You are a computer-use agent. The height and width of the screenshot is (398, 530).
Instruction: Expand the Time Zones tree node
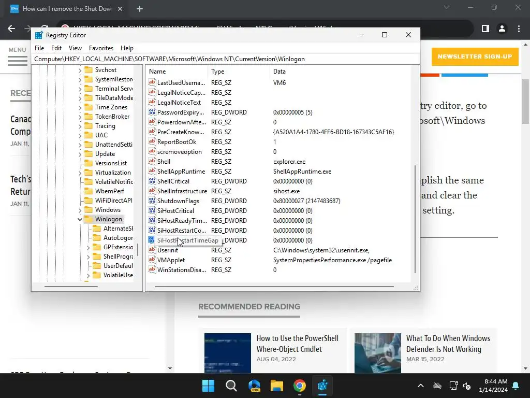coord(80,107)
